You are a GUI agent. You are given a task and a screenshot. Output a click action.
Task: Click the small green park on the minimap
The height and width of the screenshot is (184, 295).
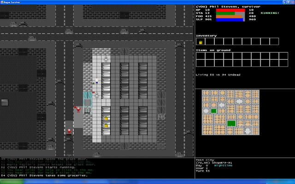pyautogui.click(x=213, y=111)
